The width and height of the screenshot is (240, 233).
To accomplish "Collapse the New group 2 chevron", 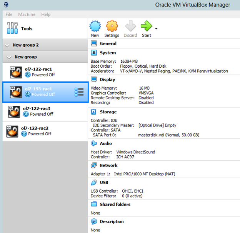I will (7, 45).
